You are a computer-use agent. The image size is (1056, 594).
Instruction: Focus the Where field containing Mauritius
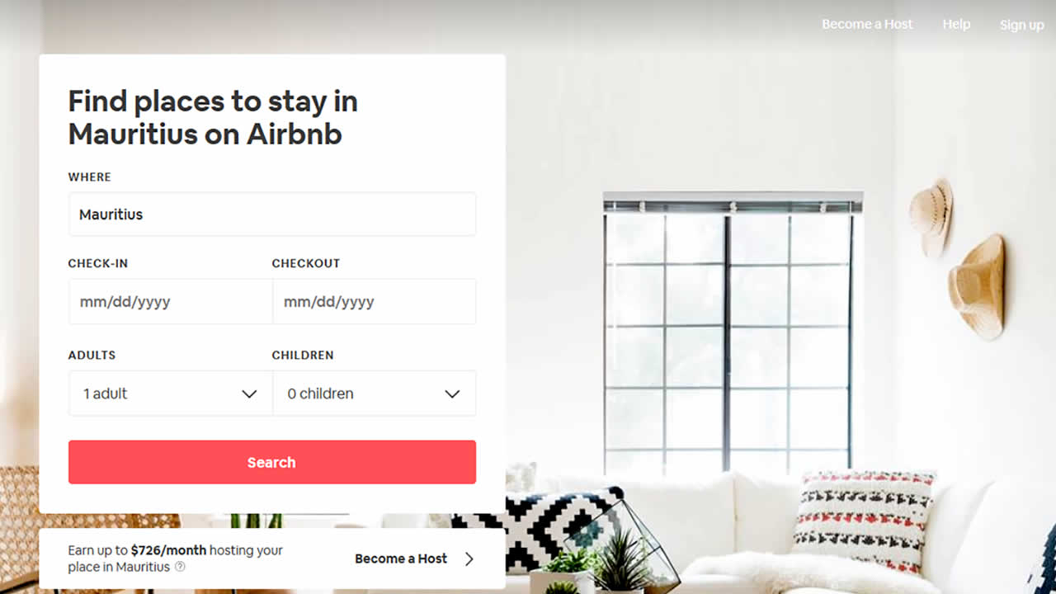[272, 214]
